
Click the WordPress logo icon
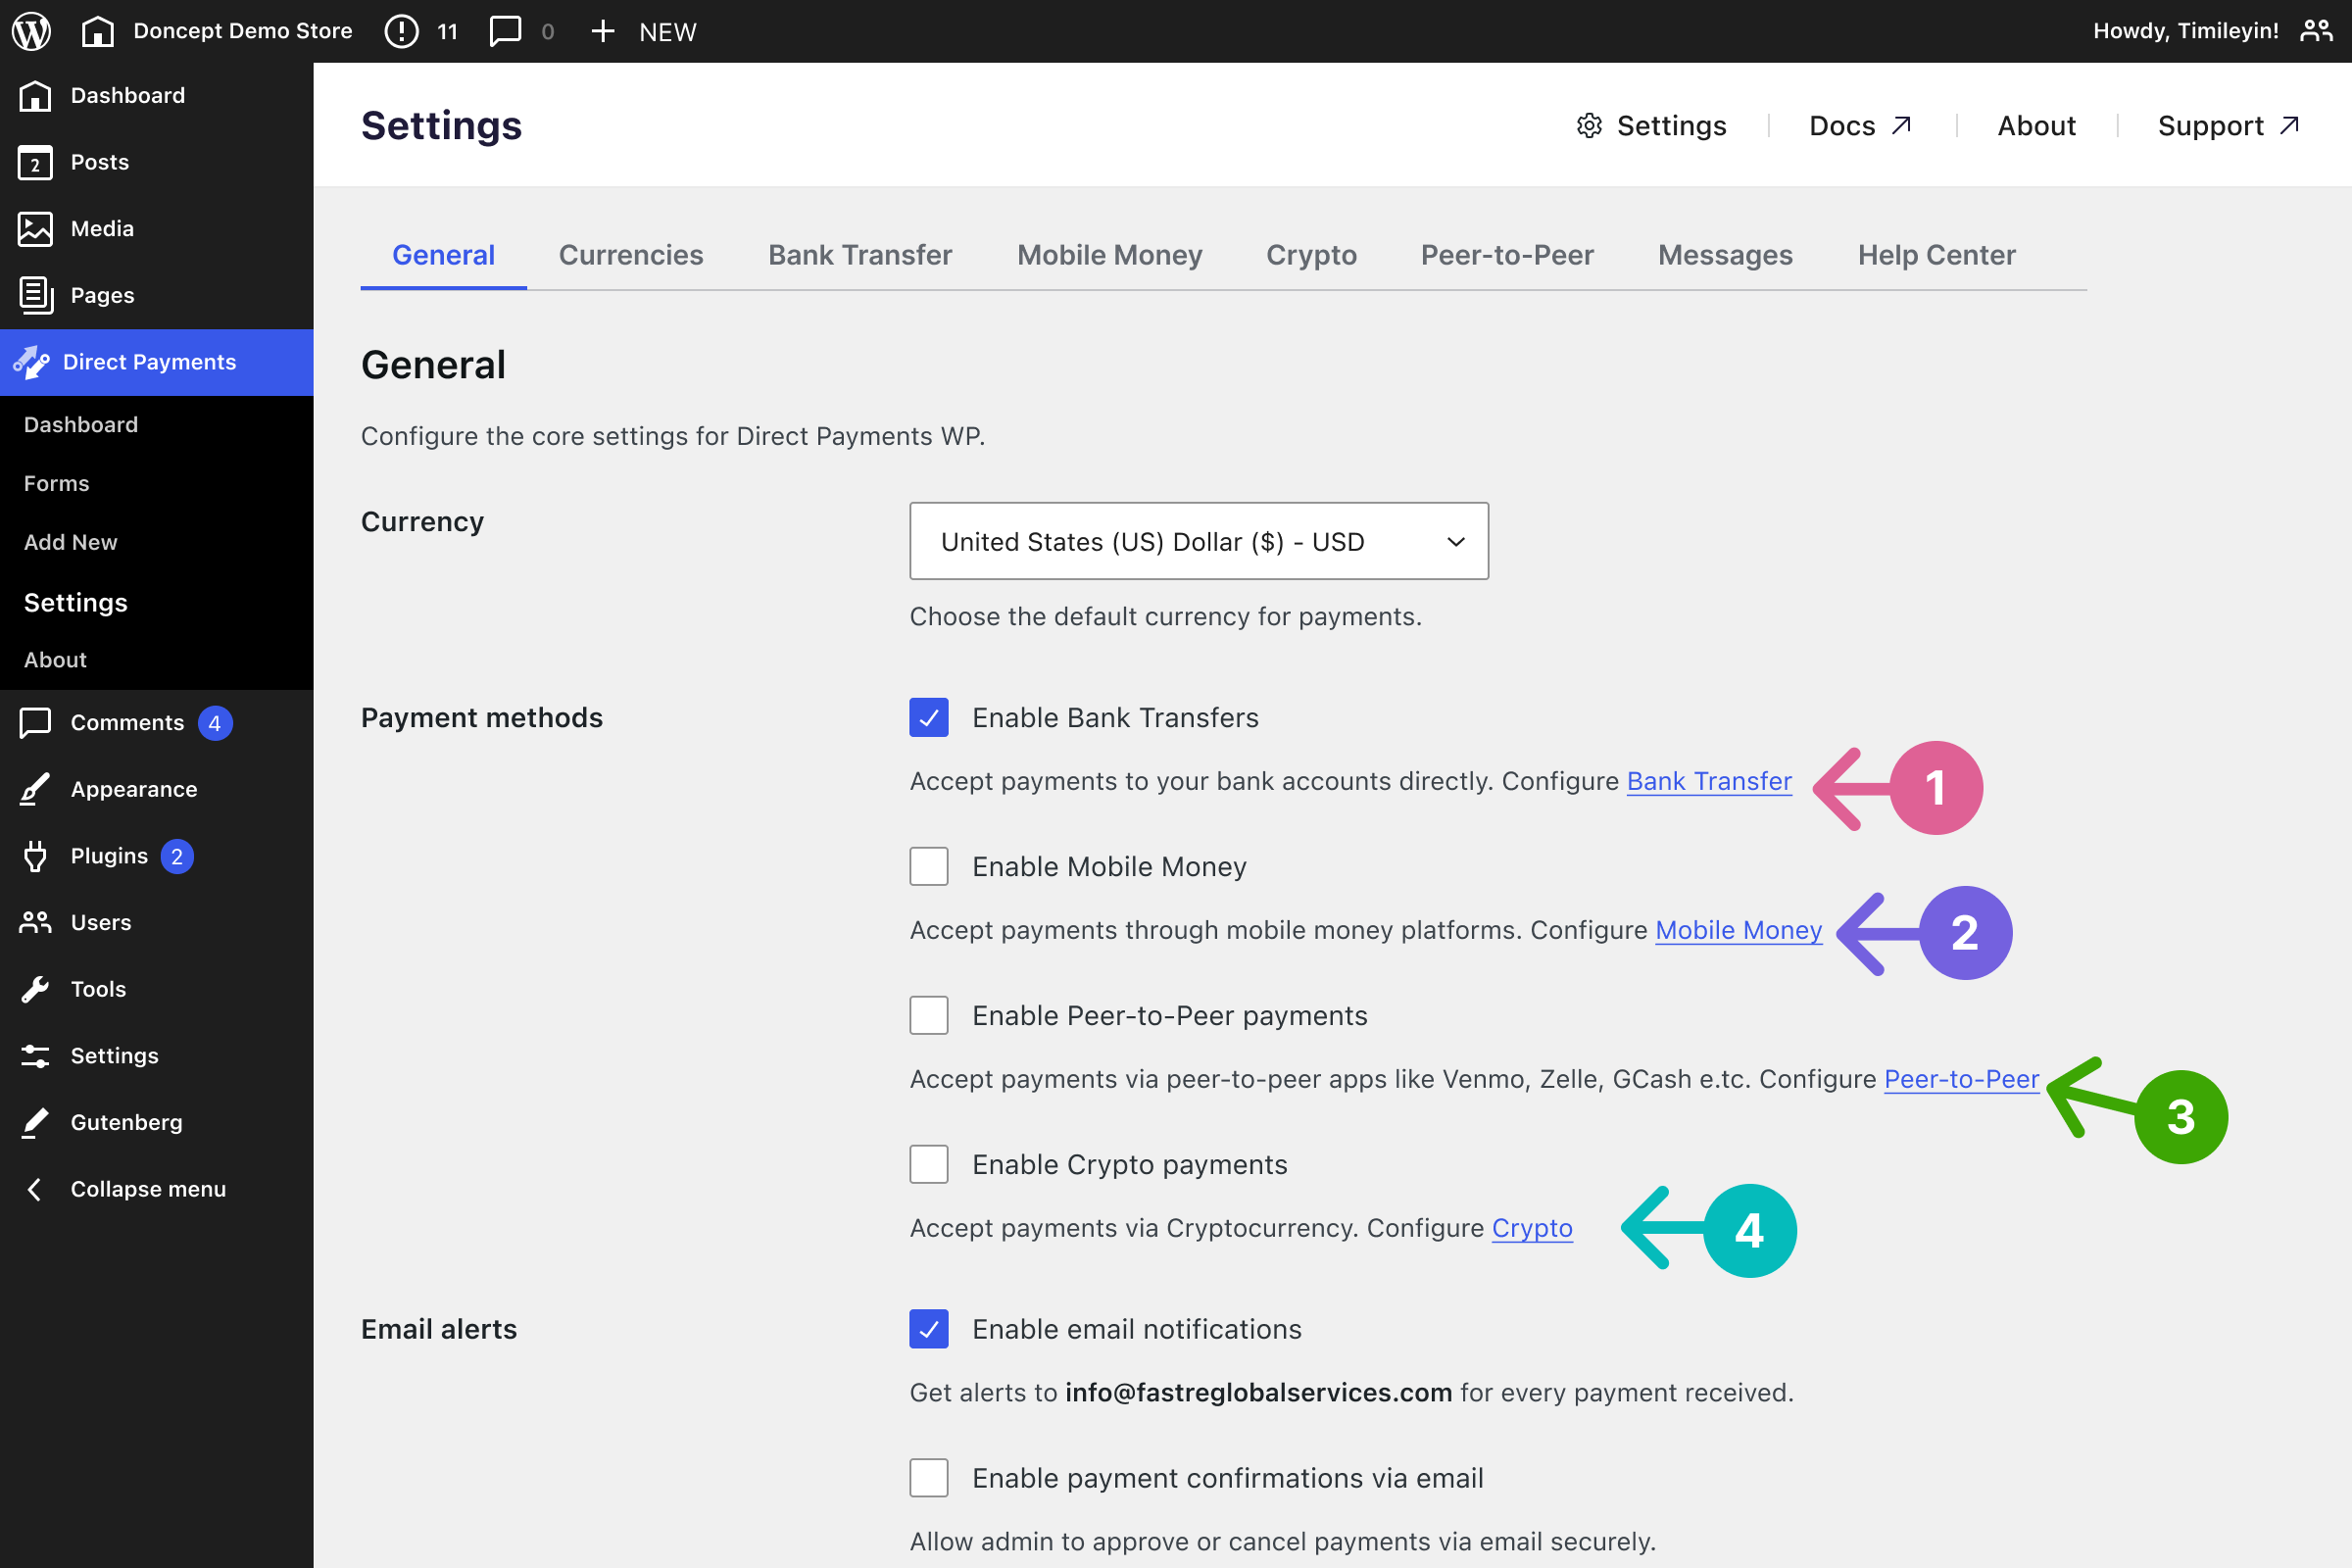pyautogui.click(x=31, y=31)
